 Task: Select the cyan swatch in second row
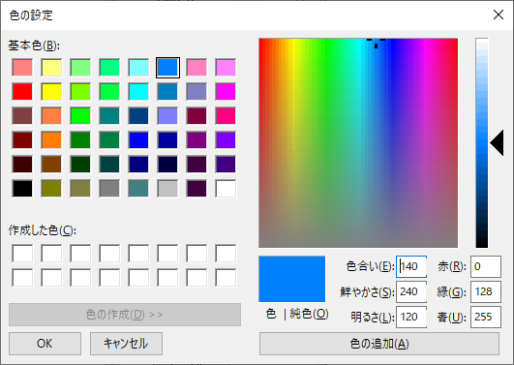138,92
